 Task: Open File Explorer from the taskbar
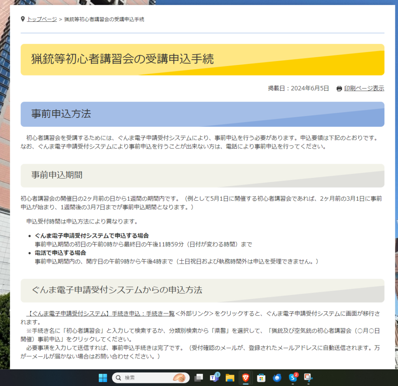coord(230,377)
